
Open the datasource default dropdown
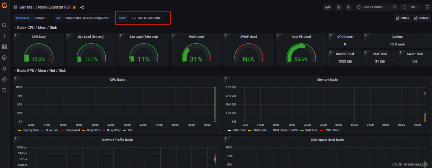click(x=41, y=18)
